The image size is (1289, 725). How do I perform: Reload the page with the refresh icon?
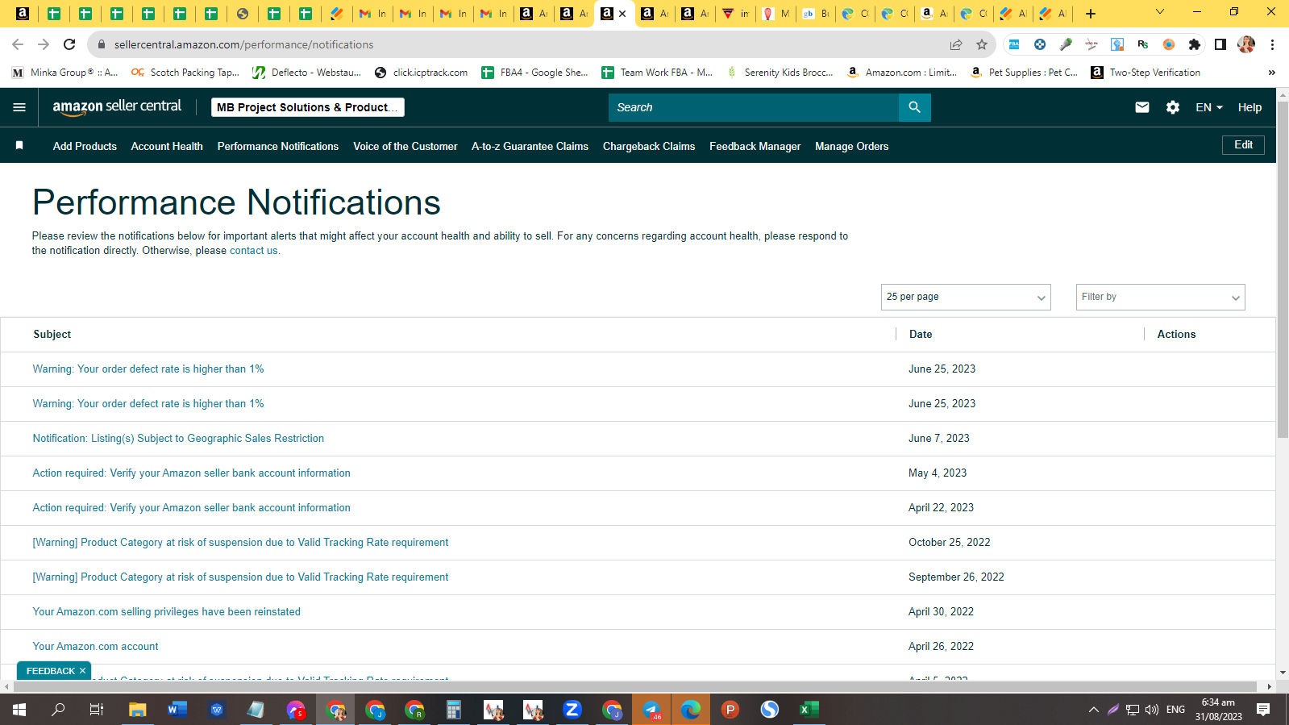69,44
